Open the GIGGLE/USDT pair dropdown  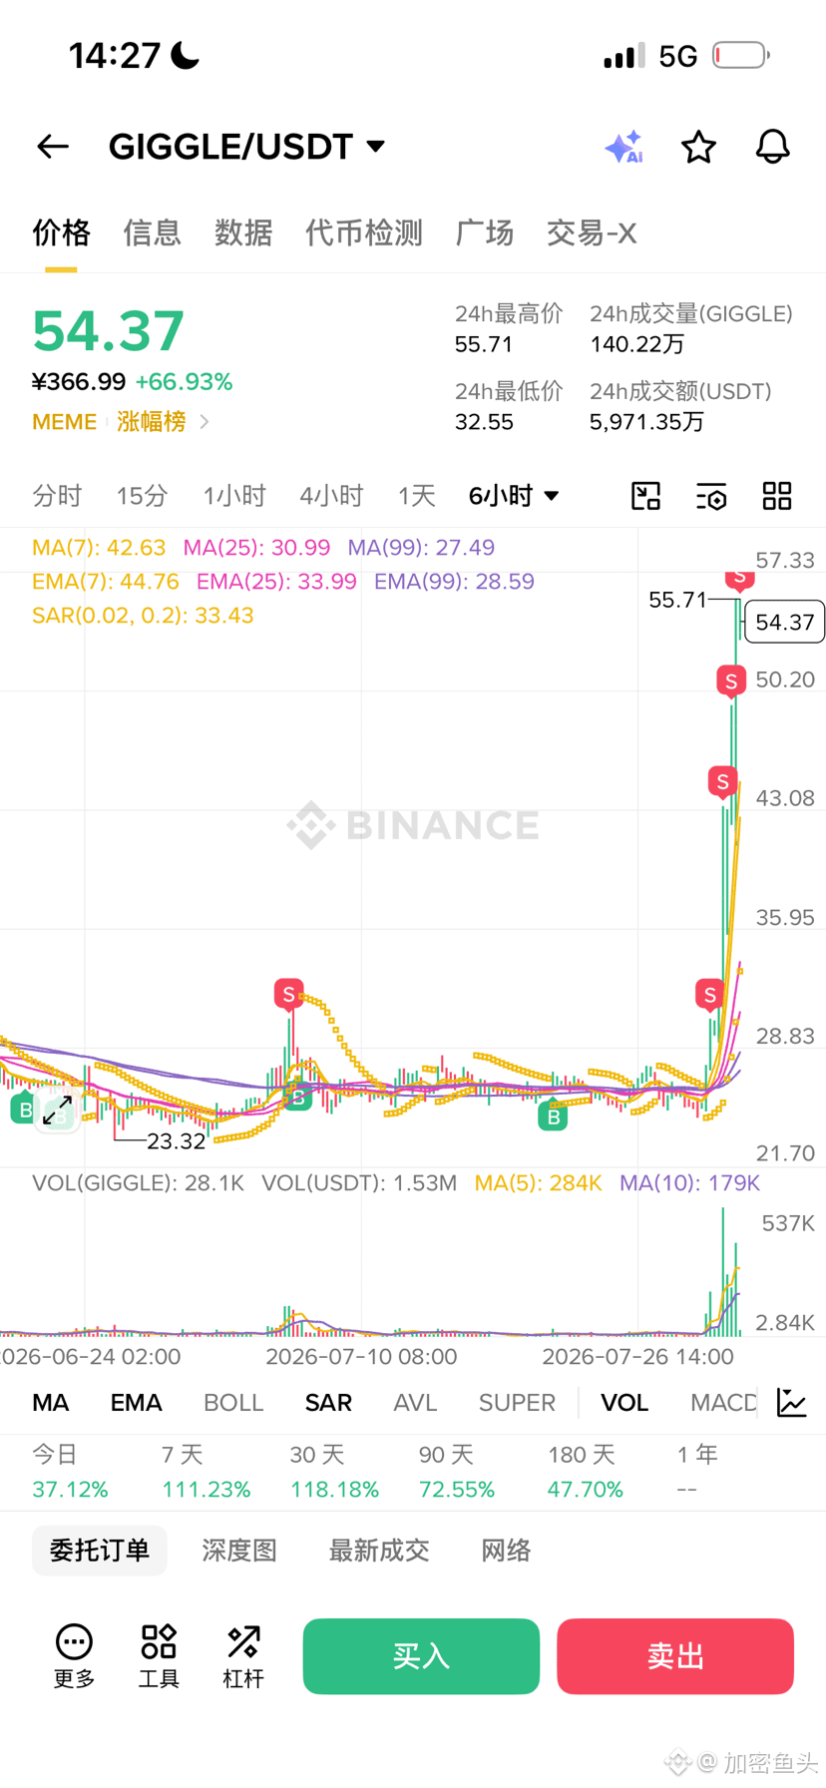(246, 147)
